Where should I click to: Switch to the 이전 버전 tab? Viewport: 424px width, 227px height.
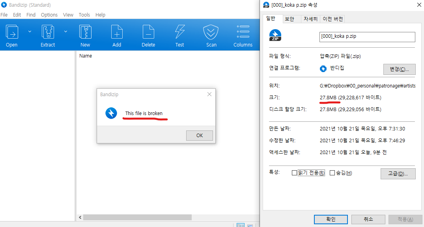(x=332, y=19)
